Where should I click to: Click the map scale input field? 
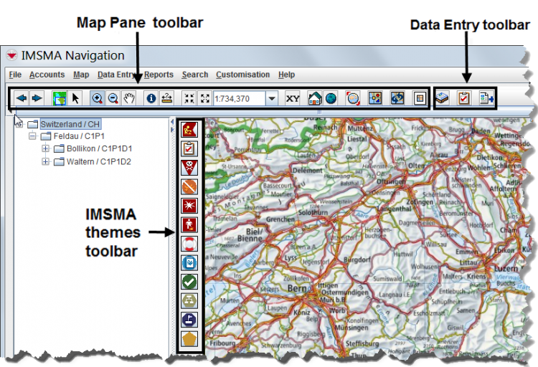[x=237, y=99]
